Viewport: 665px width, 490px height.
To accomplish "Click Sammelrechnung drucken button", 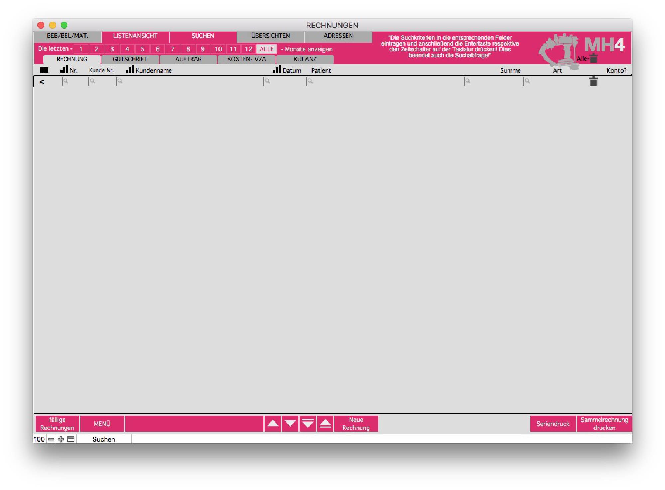I will coord(604,423).
